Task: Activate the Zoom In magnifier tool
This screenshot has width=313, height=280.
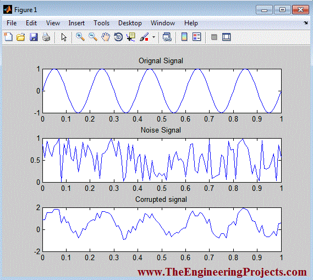Action: tap(80, 37)
